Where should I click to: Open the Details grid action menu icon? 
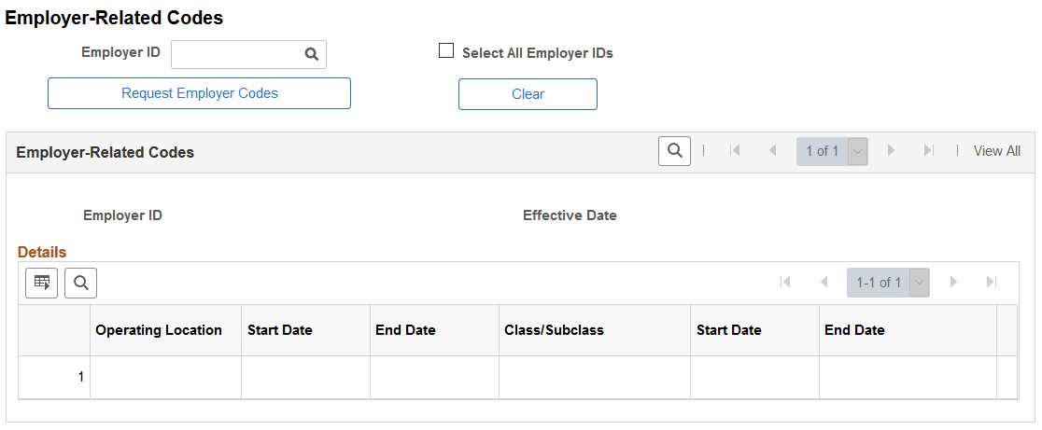(x=42, y=284)
